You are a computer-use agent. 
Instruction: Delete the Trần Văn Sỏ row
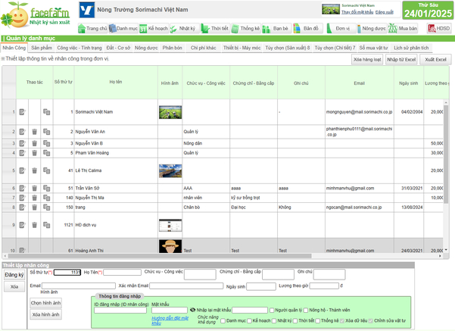tap(34, 189)
